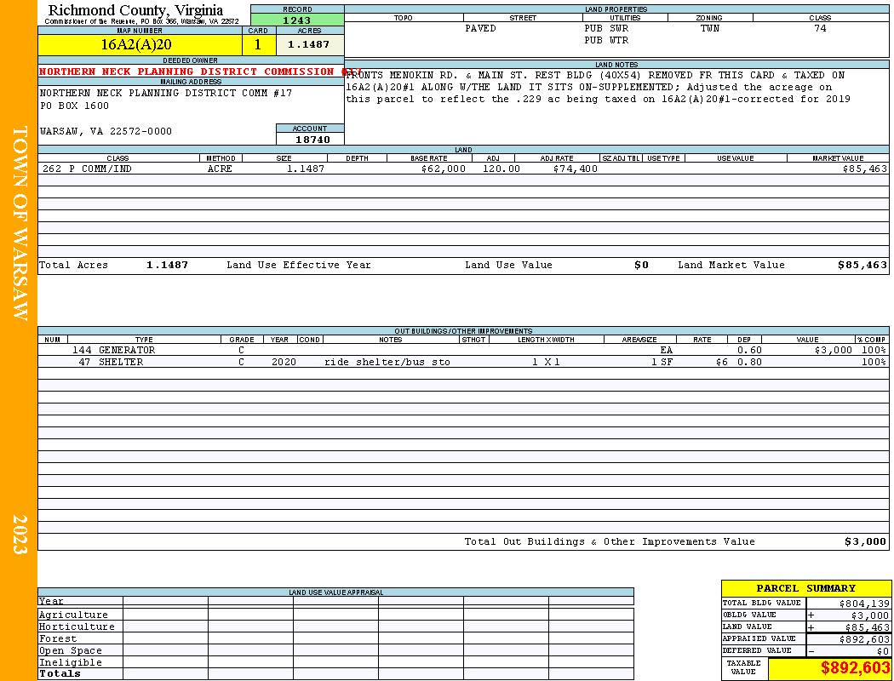Select the Ineligible row label
Image resolution: width=894 pixels, height=681 pixels.
(x=70, y=663)
